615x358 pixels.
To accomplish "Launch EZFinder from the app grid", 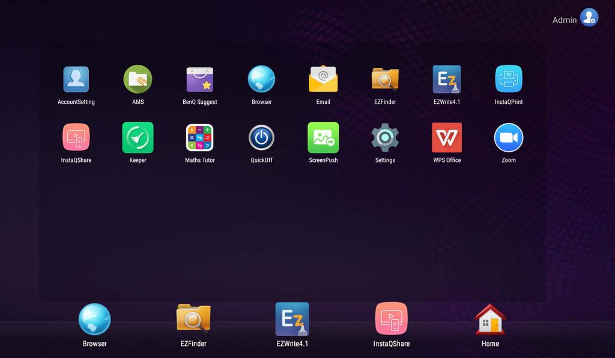I will tap(385, 79).
